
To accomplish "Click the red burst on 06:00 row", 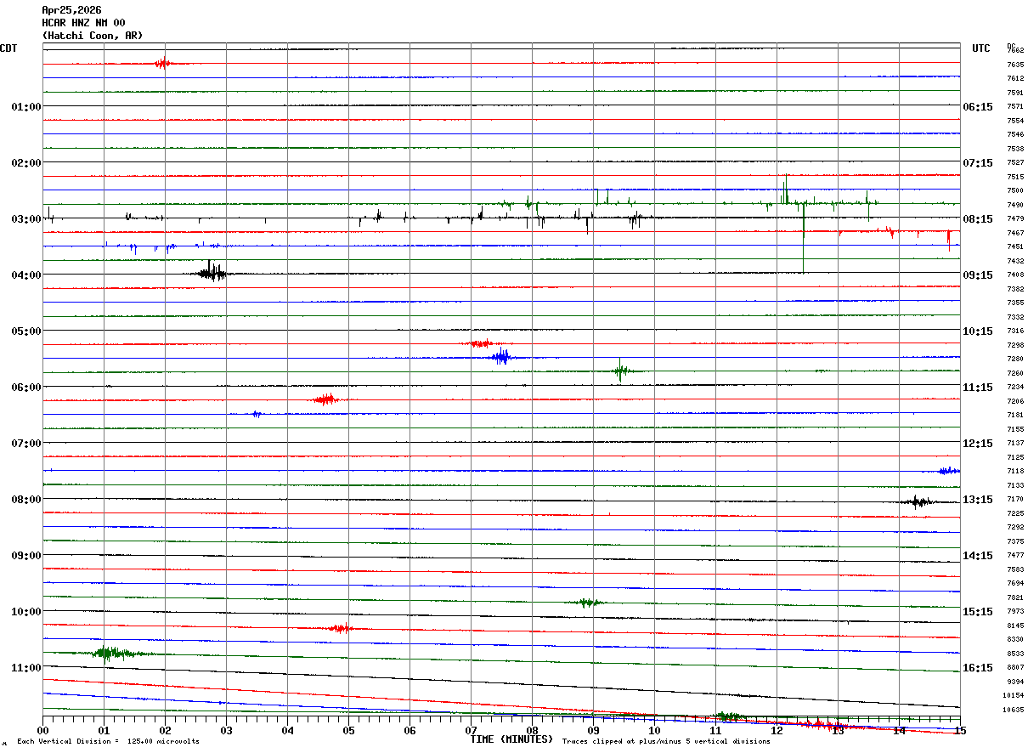I will 325,399.
